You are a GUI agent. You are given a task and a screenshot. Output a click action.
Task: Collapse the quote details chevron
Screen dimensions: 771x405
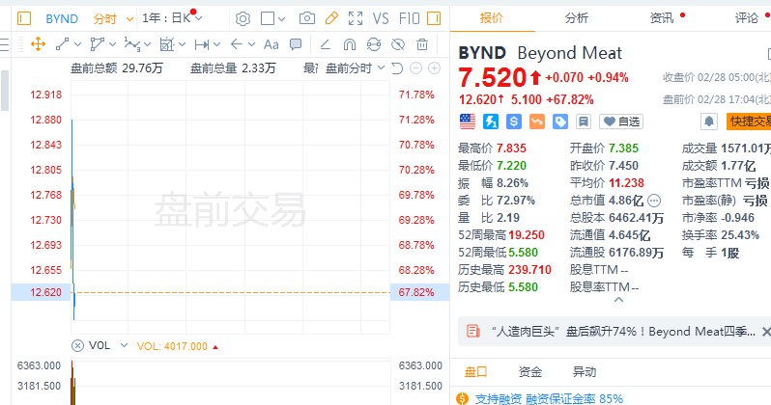click(618, 300)
